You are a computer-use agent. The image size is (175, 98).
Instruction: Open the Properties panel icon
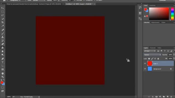(140, 13)
